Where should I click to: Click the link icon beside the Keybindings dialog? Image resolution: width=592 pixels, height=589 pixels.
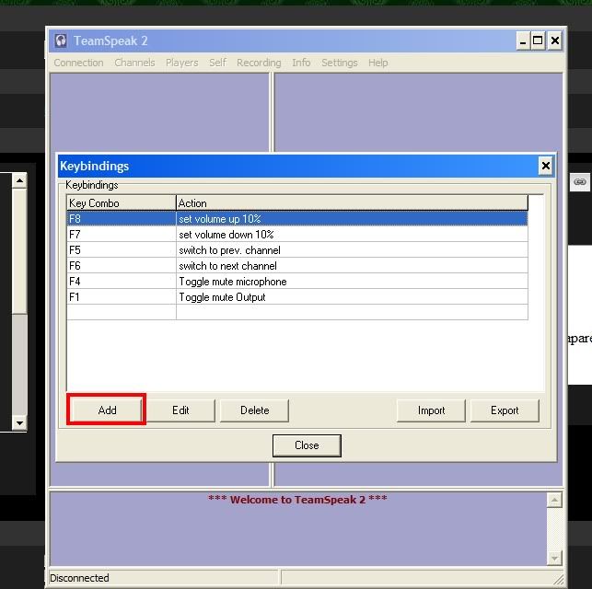[580, 182]
